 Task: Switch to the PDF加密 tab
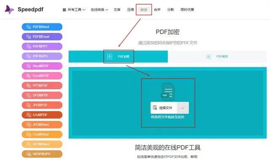pos(118,56)
